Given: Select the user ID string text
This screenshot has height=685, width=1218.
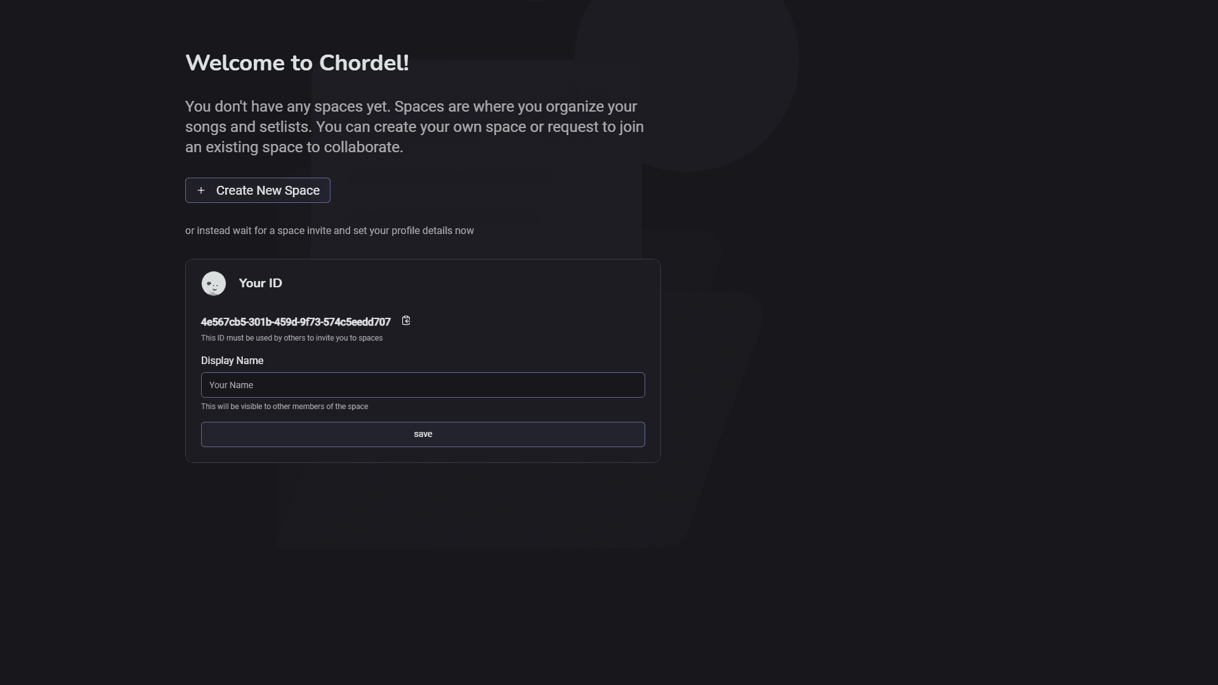Looking at the screenshot, I should coord(296,322).
